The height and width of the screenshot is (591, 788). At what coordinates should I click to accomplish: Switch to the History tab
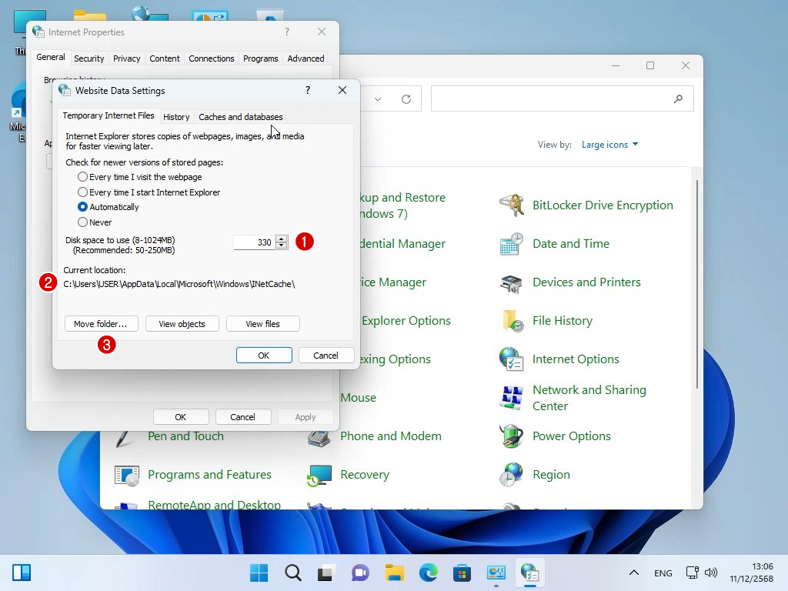(176, 117)
